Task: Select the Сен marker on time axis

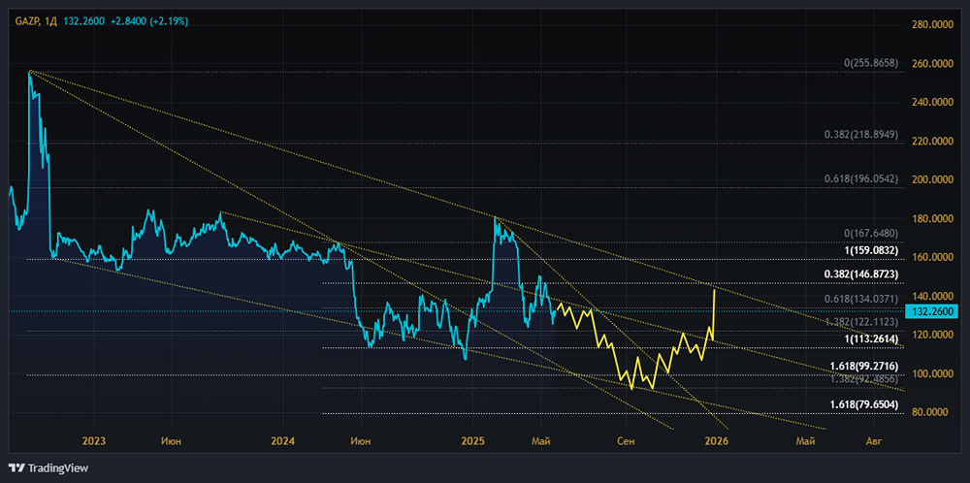Action: (x=626, y=441)
